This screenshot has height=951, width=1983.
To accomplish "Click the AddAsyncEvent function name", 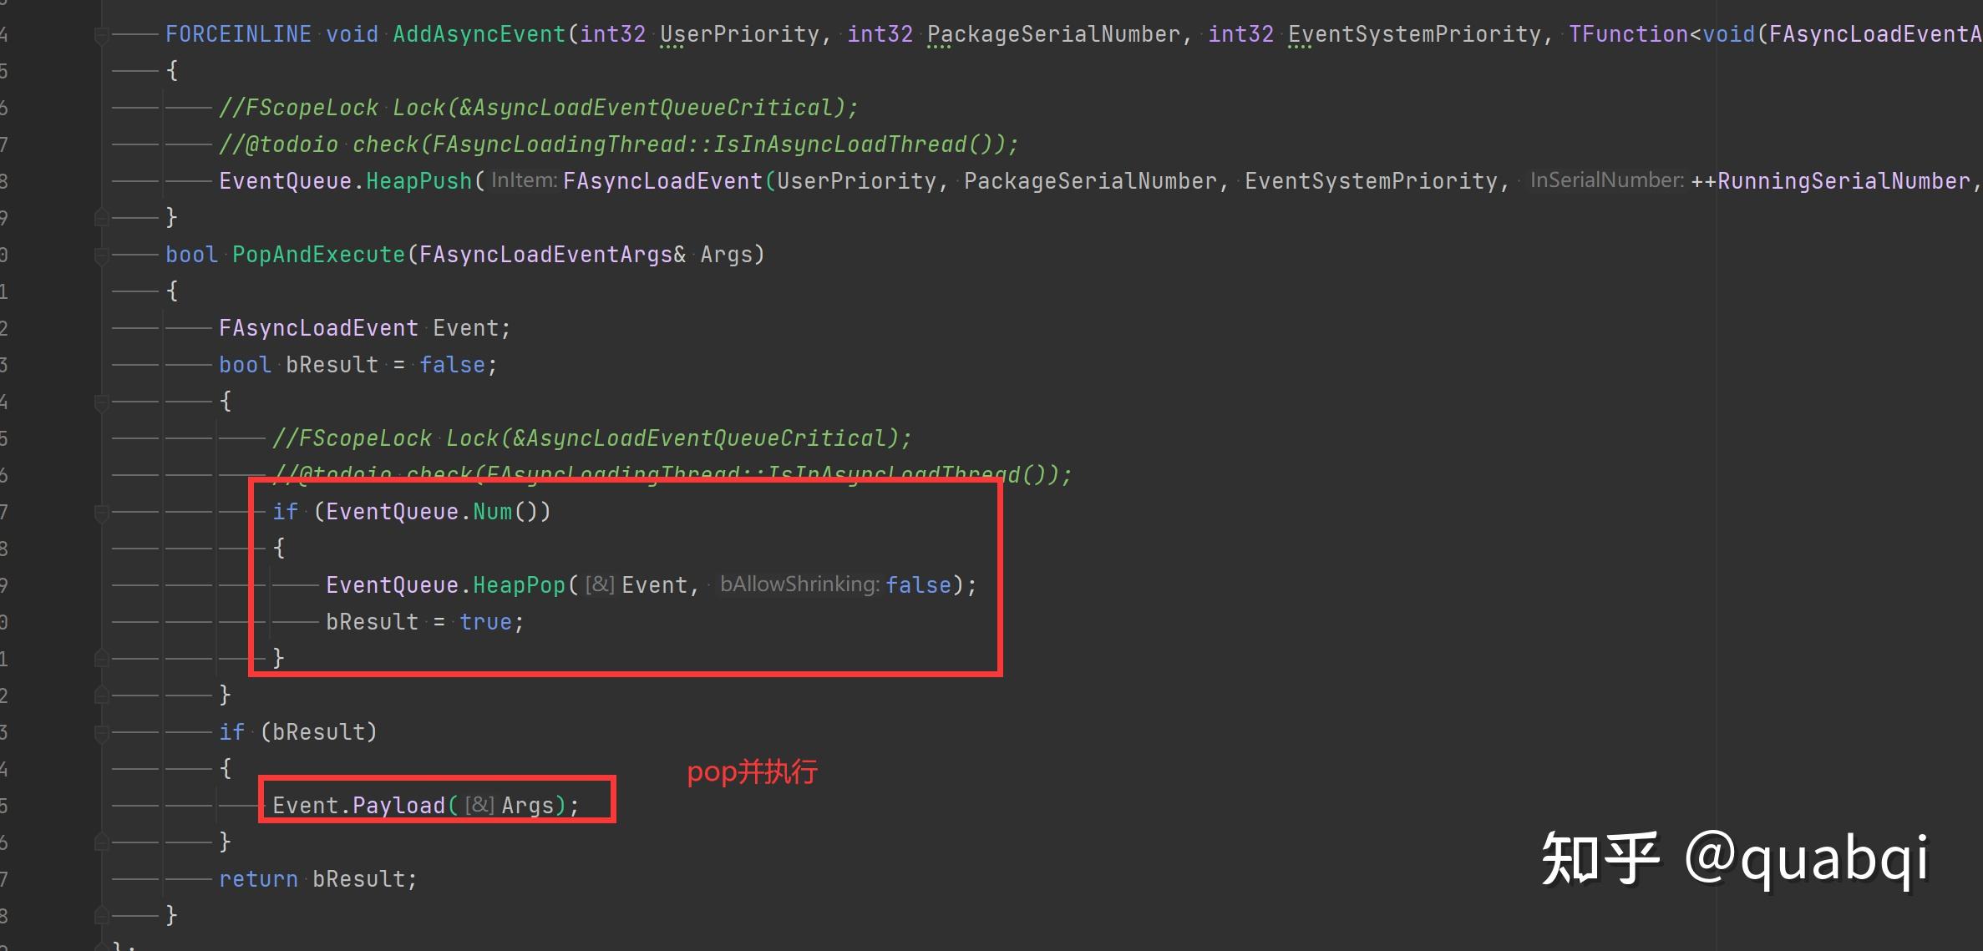I will 479,34.
